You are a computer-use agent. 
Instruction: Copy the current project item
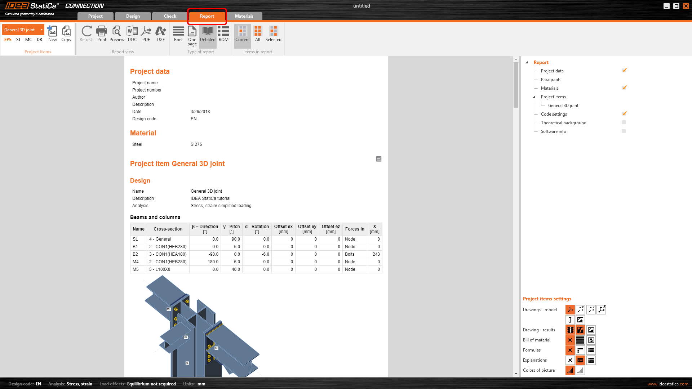pos(66,34)
